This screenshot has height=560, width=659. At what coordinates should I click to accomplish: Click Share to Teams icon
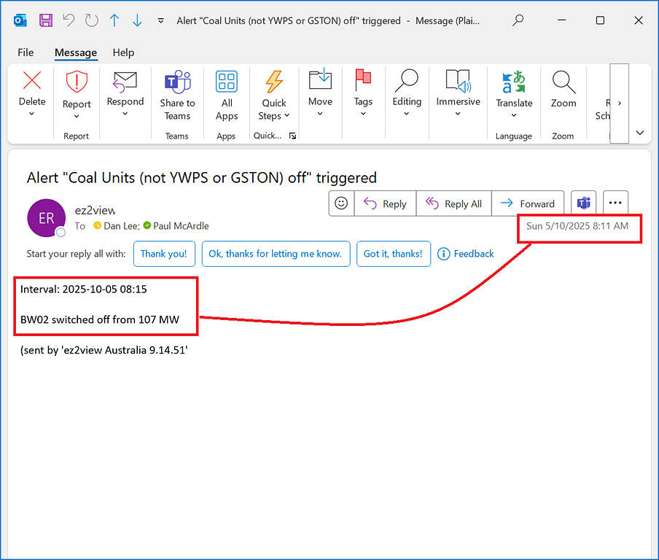click(x=177, y=82)
